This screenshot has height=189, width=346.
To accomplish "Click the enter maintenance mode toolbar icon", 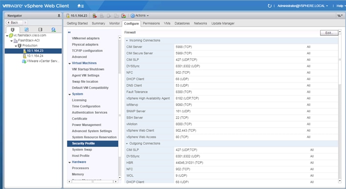I will pyautogui.click(x=95, y=16).
